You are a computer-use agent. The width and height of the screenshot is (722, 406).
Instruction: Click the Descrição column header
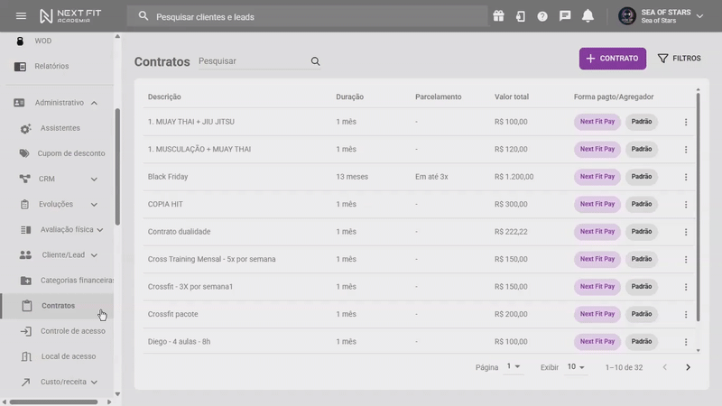coord(164,97)
